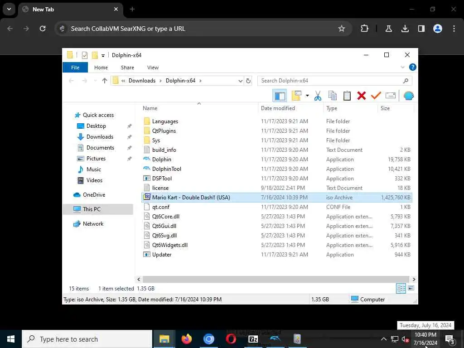Open Quick Access toolbar customize dropdown
The height and width of the screenshot is (348, 464).
coord(103,55)
